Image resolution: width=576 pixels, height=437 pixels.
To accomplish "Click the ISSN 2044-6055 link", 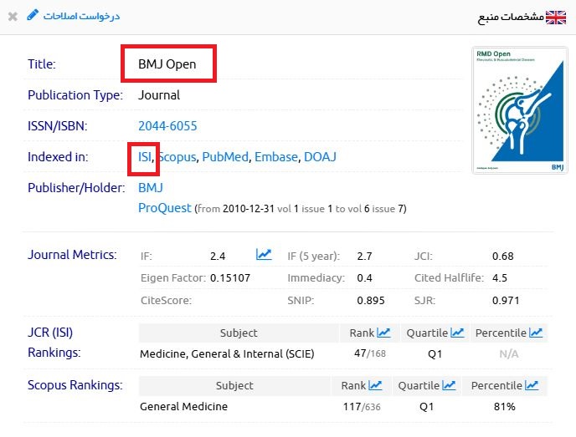I will coord(167,126).
